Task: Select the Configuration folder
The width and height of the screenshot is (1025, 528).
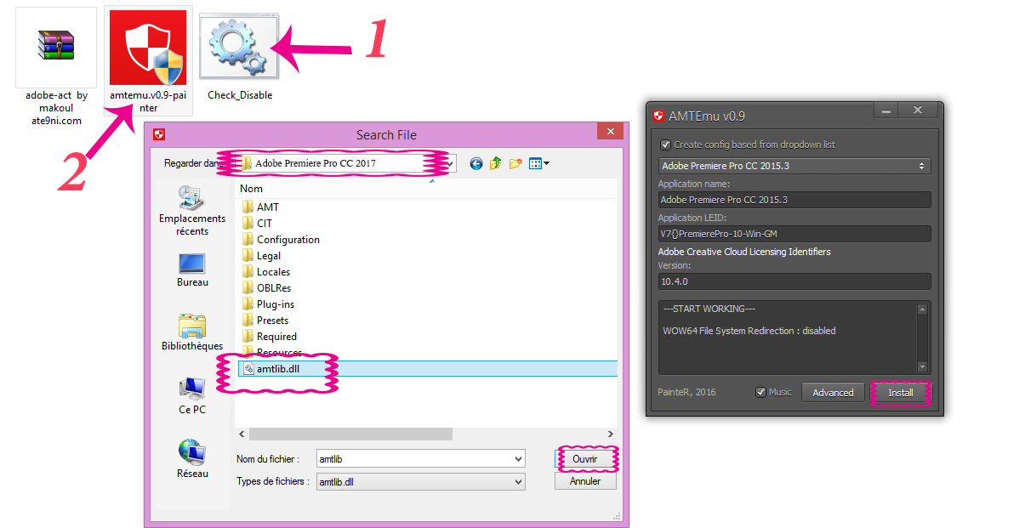Action: (281, 239)
